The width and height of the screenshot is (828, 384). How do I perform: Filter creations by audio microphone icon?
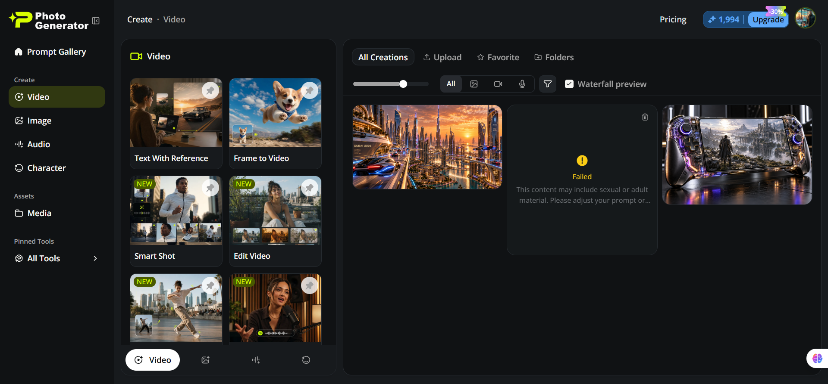(522, 84)
